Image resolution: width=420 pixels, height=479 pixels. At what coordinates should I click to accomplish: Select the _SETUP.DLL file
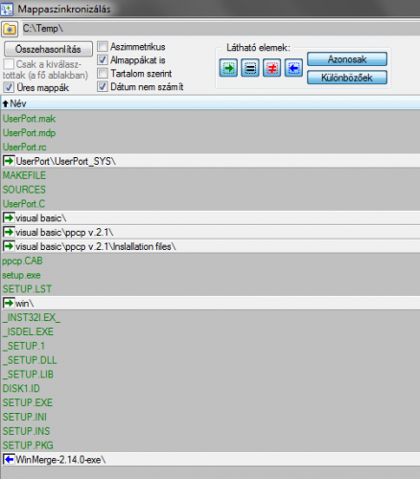click(30, 360)
